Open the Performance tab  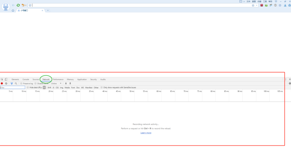[58, 79]
